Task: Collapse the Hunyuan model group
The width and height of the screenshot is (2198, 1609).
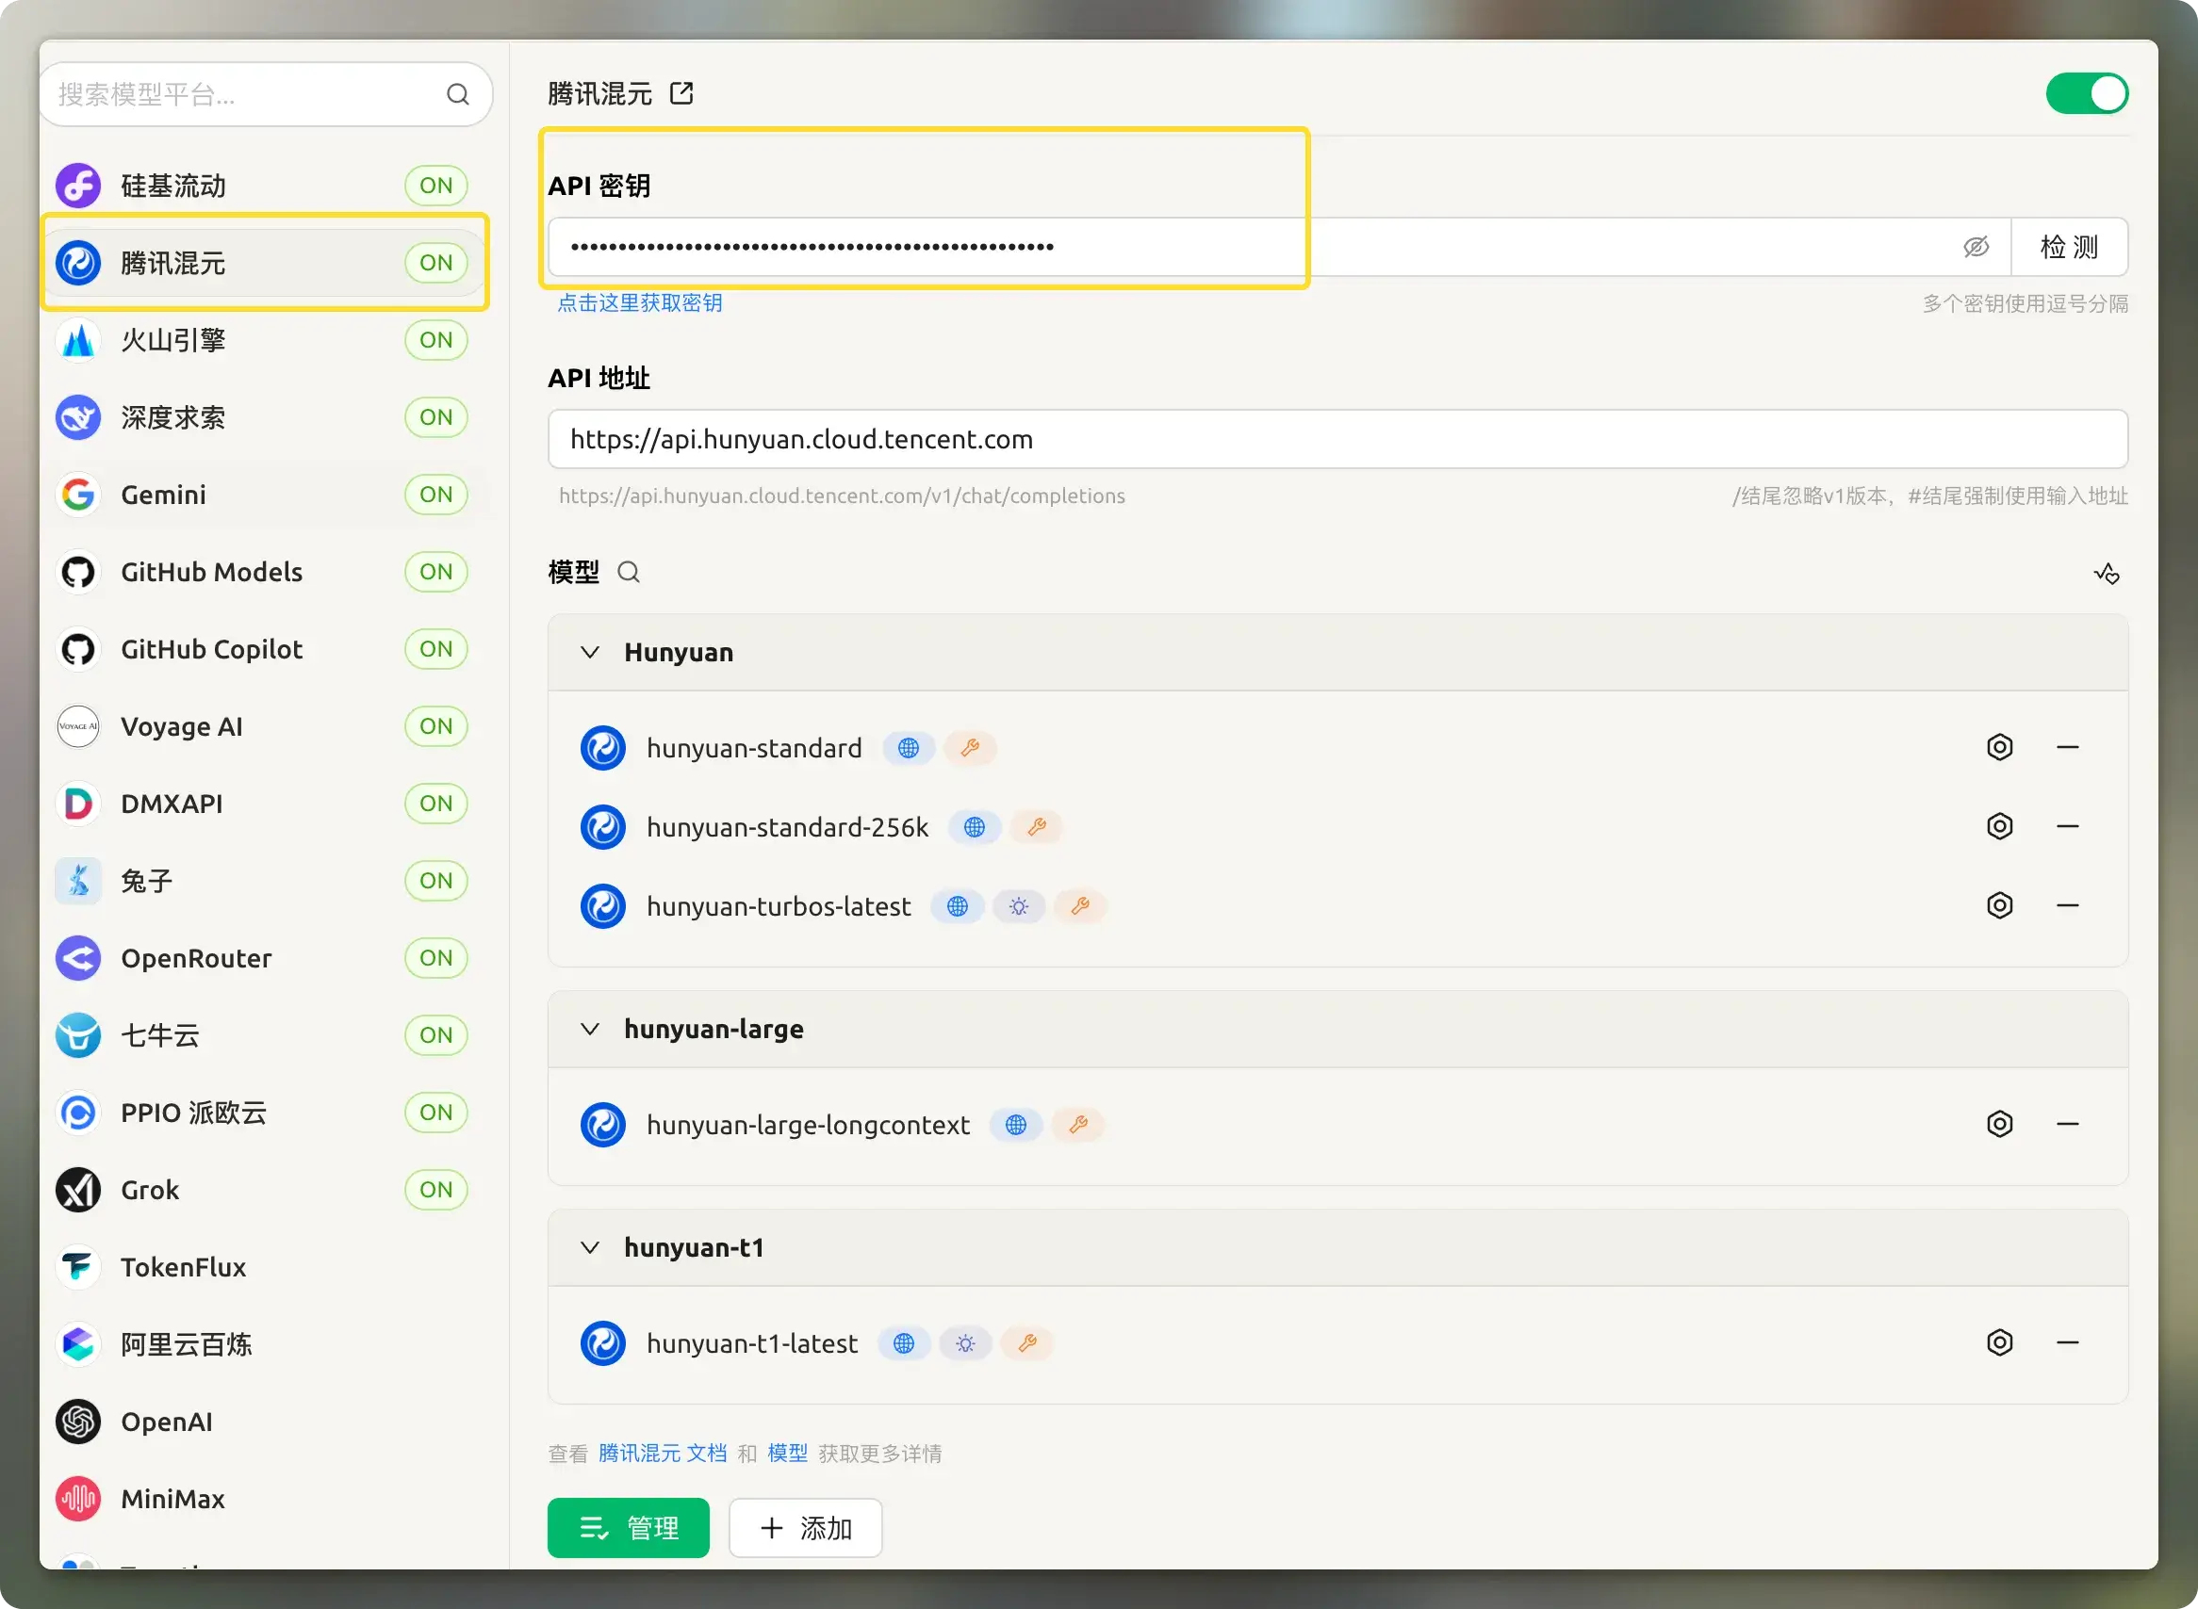Action: pos(589,653)
